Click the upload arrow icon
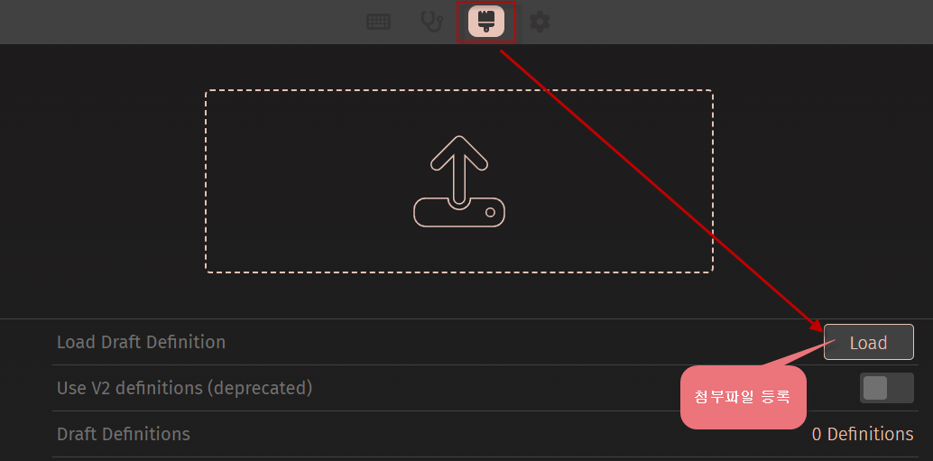Image resolution: width=933 pixels, height=461 pixels. pos(458,171)
